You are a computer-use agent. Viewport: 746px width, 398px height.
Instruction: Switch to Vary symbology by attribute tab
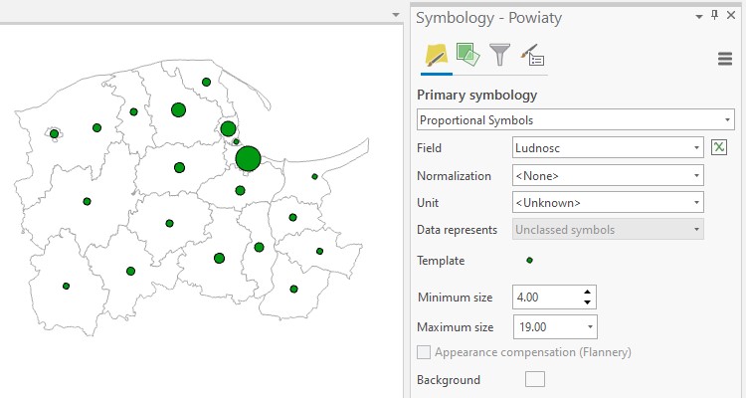[466, 56]
